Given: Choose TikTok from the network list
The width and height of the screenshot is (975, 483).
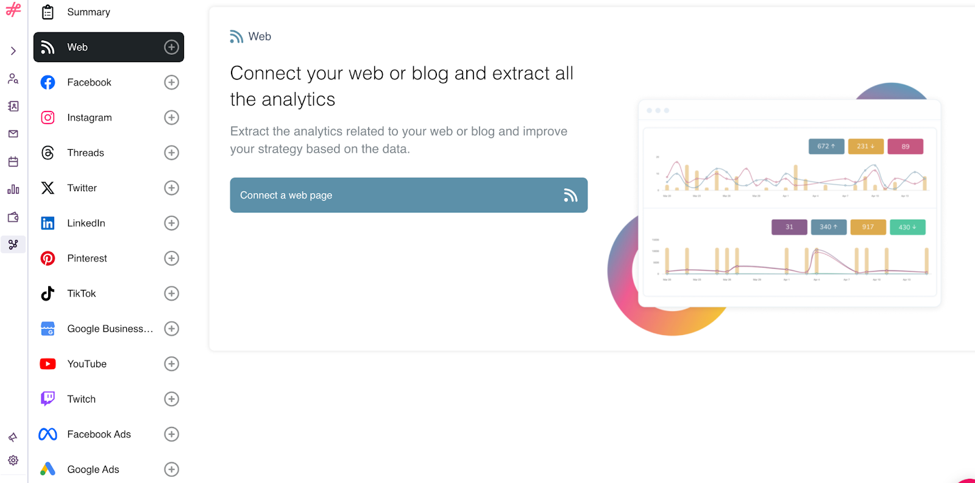Looking at the screenshot, I should pos(108,294).
